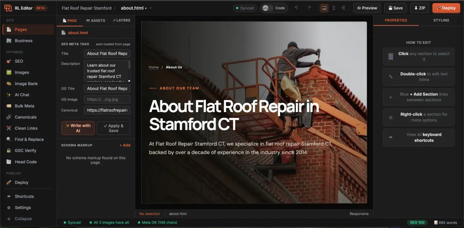Open the Pages section in sidebar
The width and height of the screenshot is (464, 228).
(28, 29)
